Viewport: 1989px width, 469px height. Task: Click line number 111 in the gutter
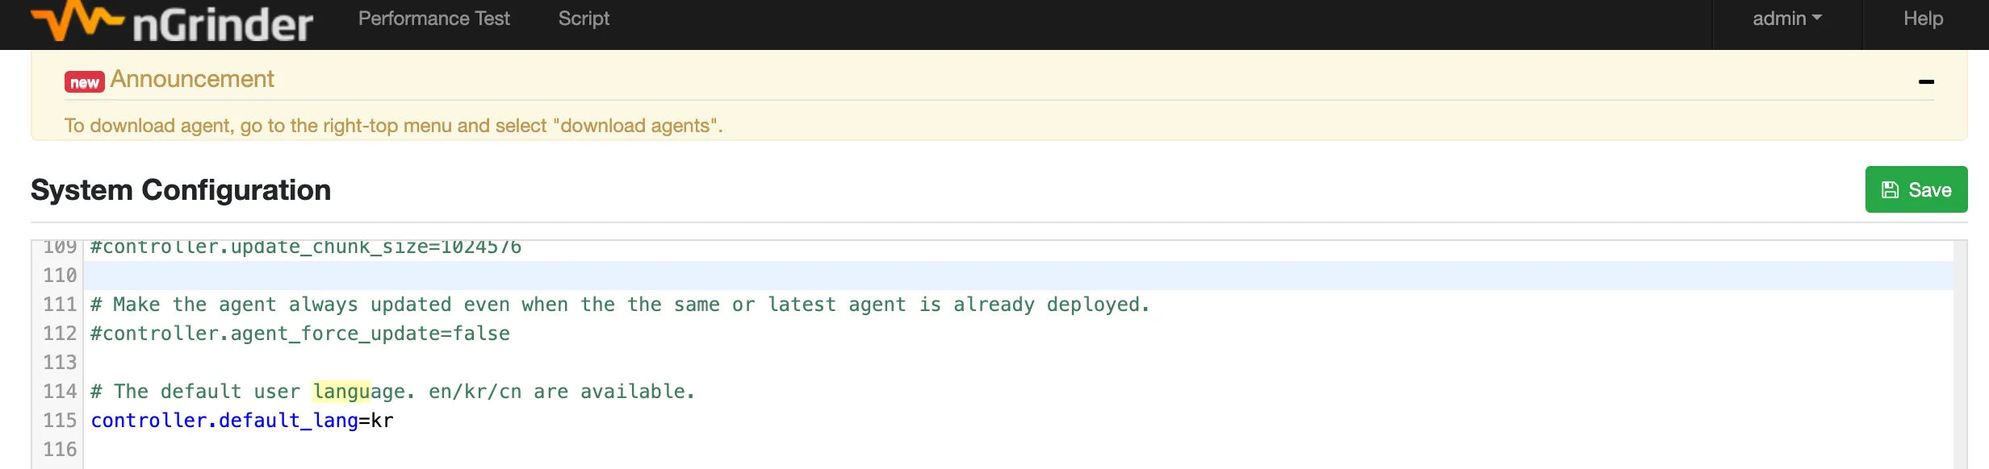click(60, 305)
